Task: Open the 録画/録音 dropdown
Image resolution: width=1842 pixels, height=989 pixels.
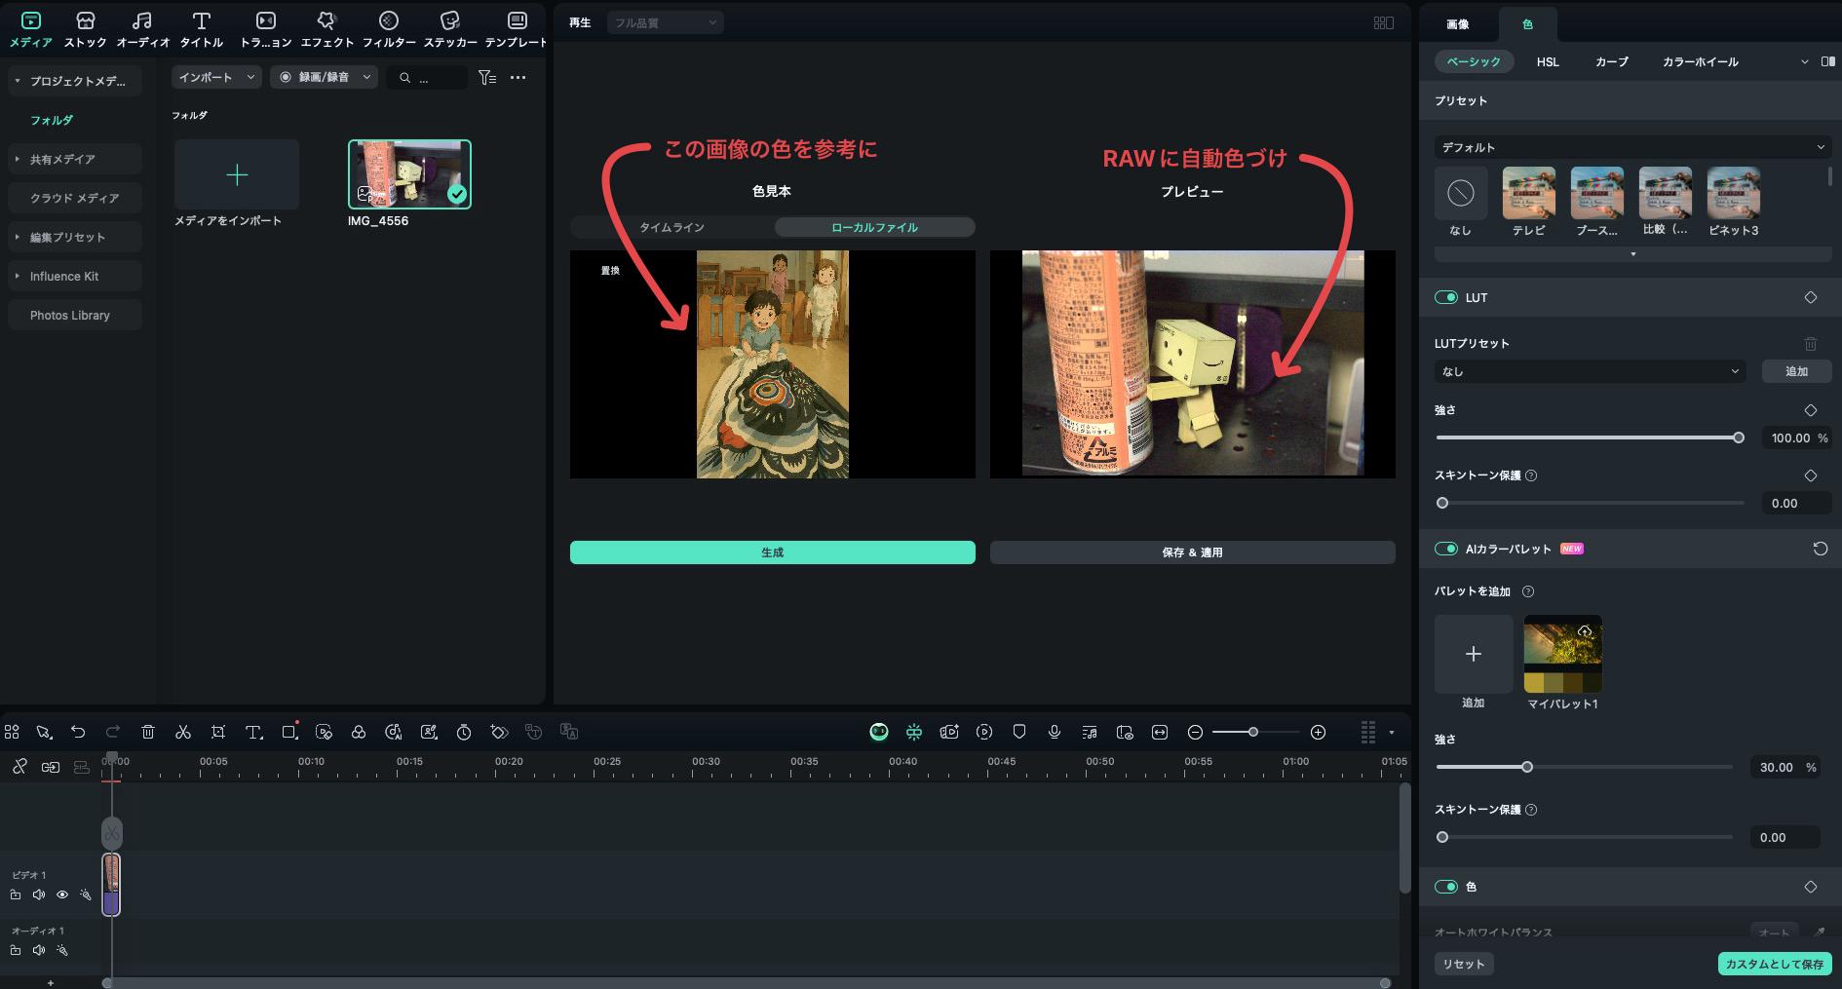Action: pos(324,77)
